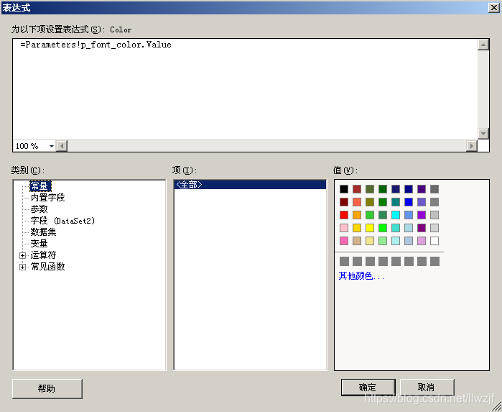Select the 字段 (DataSet2) category
The height and width of the screenshot is (412, 502).
point(62,221)
